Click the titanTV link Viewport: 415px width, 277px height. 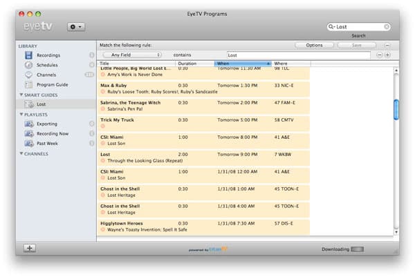point(218,249)
